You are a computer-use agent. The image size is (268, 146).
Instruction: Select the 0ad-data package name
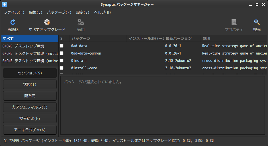[x=79, y=46]
